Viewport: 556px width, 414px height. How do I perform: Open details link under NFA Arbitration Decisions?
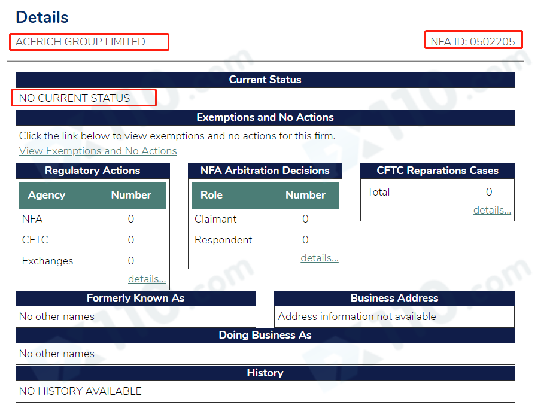(x=320, y=258)
